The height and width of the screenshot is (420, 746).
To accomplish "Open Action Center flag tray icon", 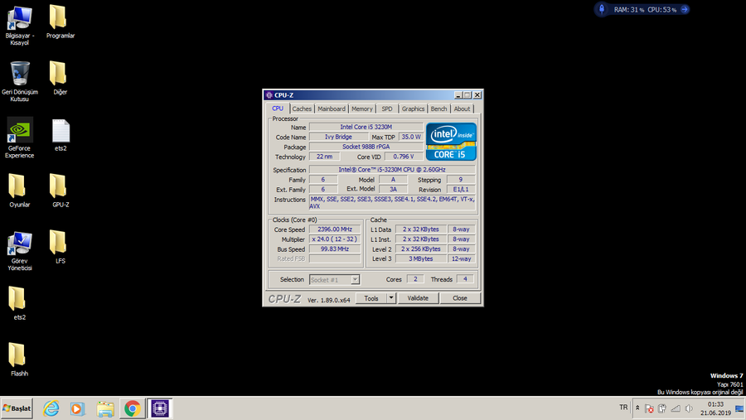I will click(x=649, y=408).
